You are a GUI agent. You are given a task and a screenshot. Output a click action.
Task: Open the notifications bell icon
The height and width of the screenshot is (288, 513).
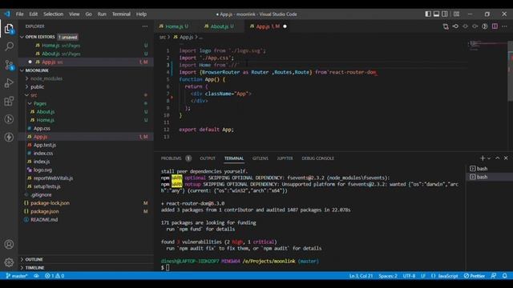point(505,276)
